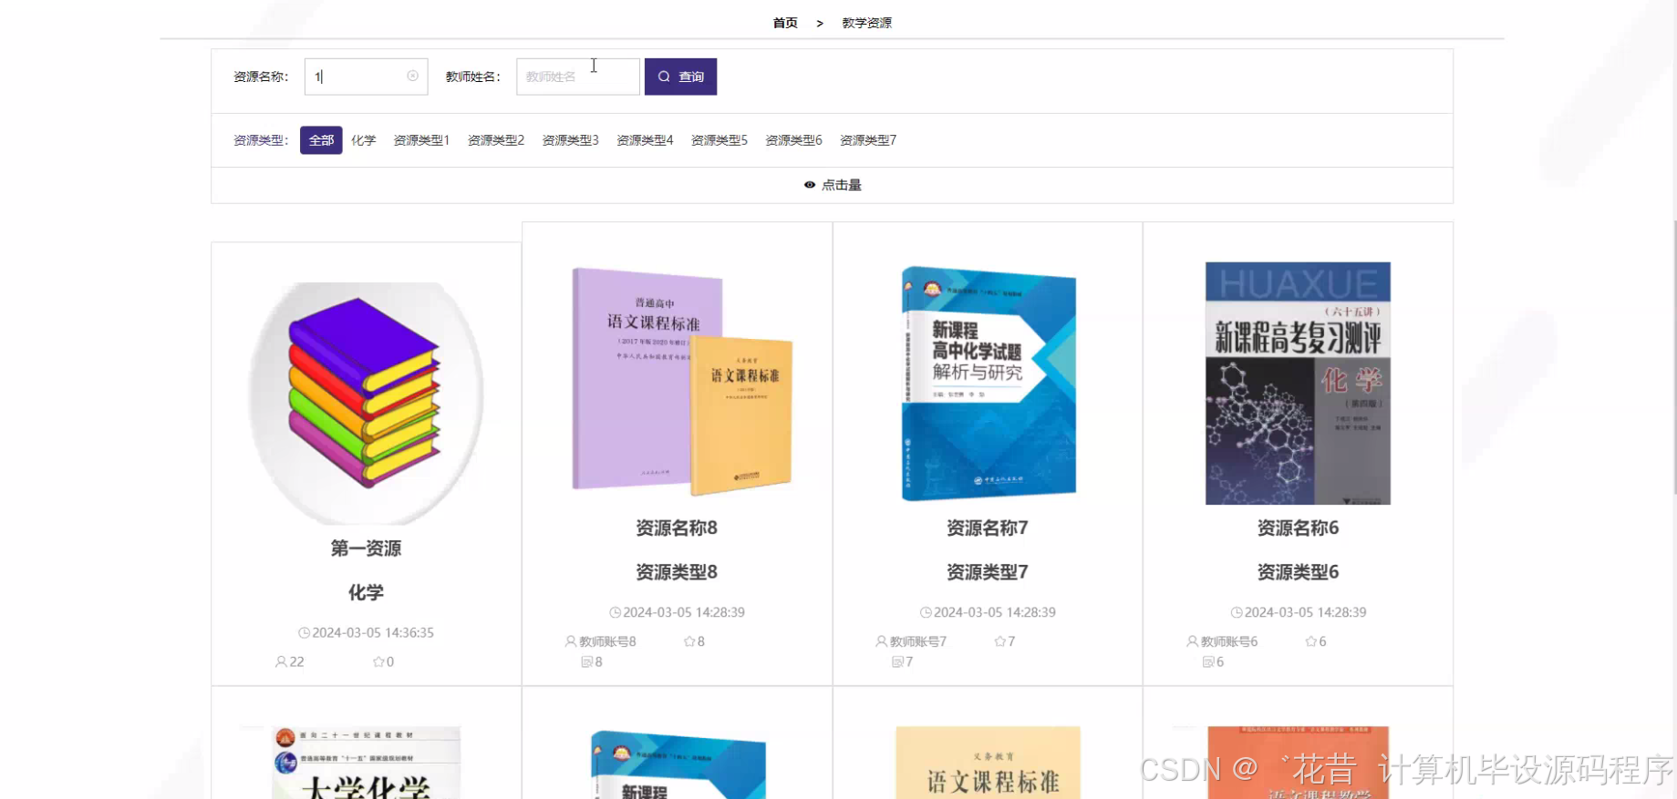The image size is (1677, 799).
Task: Click the star icon on 资源名称6 card
Action: (1311, 641)
